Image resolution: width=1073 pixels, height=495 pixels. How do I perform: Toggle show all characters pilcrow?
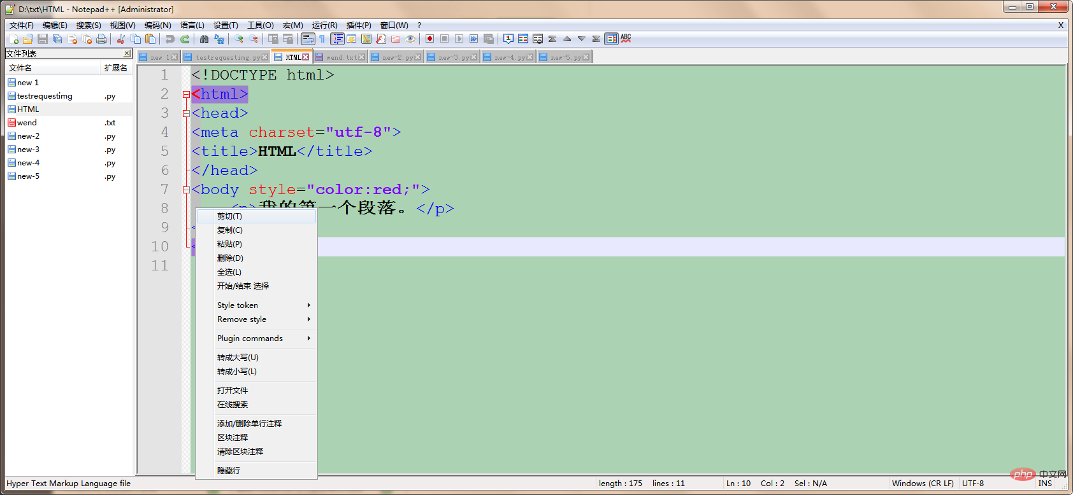(x=322, y=39)
